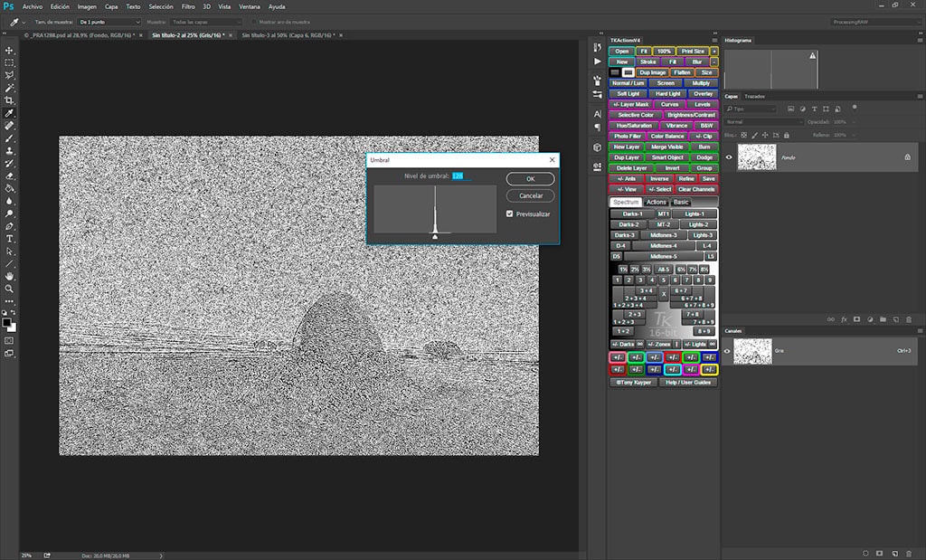Click the fx layer style icon
Image resolution: width=926 pixels, height=560 pixels.
coord(843,319)
